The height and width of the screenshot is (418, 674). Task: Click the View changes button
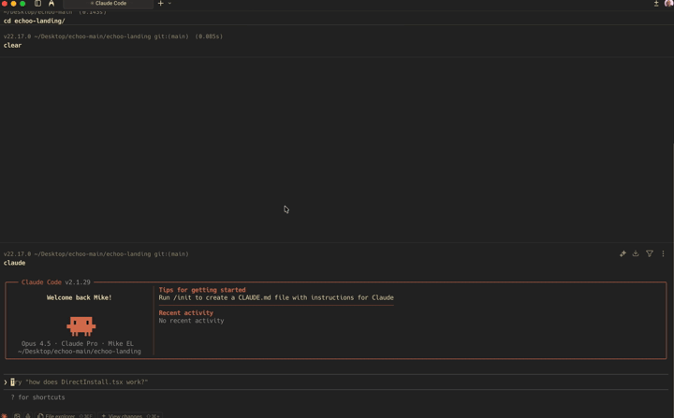point(130,415)
